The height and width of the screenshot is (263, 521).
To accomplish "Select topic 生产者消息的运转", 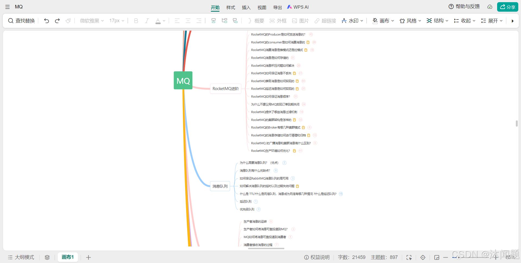I will (255, 222).
